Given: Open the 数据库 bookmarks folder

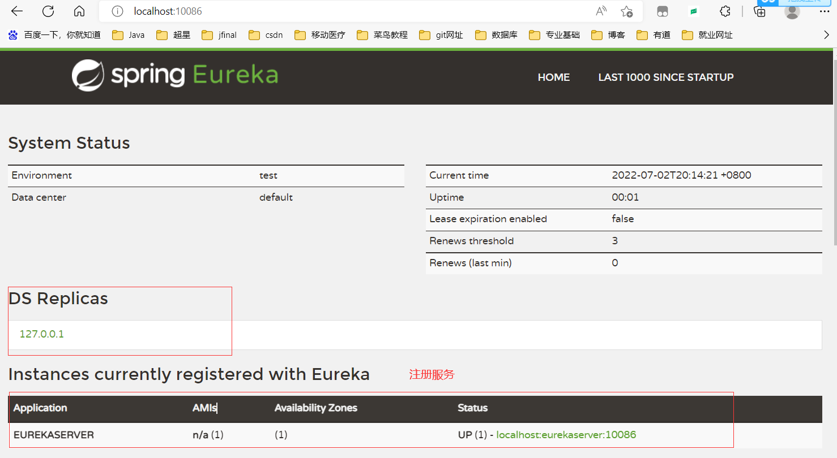Looking at the screenshot, I should pos(497,35).
